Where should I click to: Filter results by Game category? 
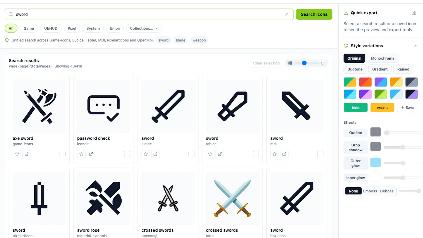point(29,28)
